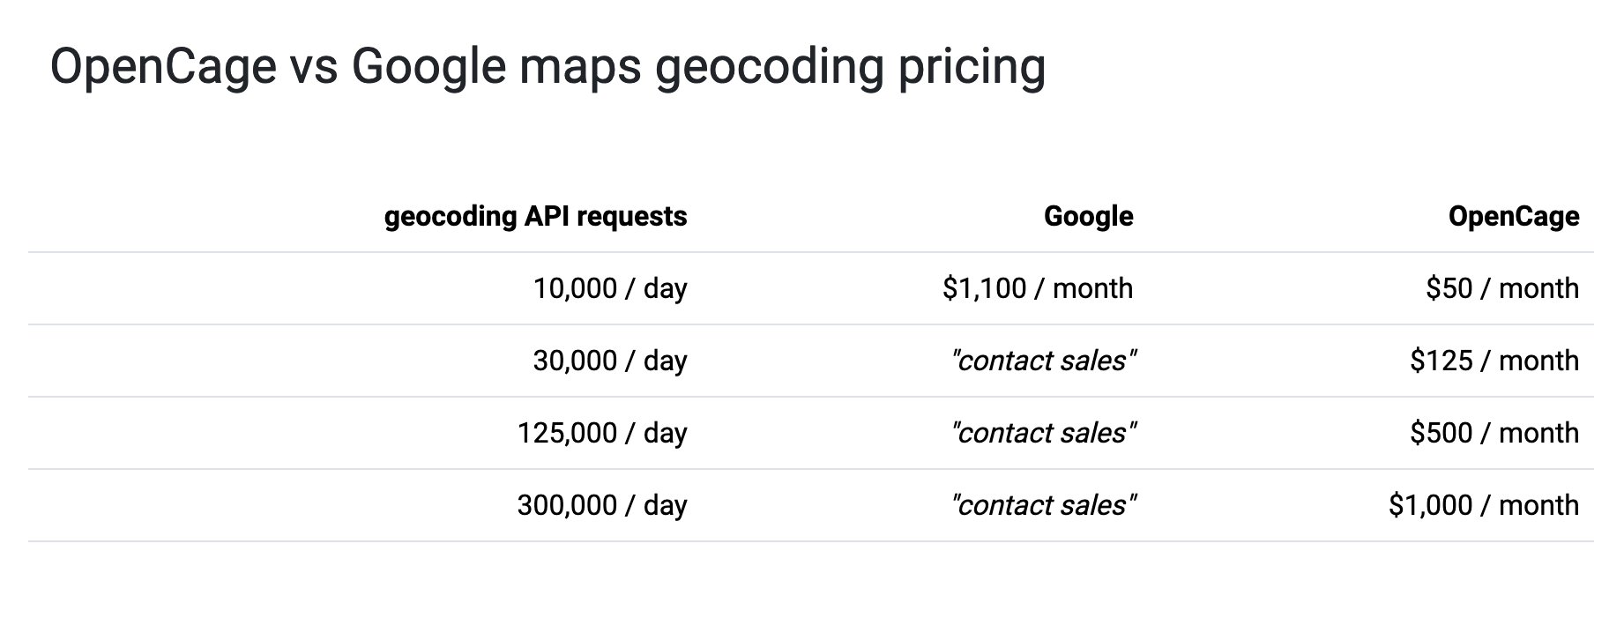The height and width of the screenshot is (633, 1624).
Task: Select the "Google" column header
Action: [x=1088, y=216]
